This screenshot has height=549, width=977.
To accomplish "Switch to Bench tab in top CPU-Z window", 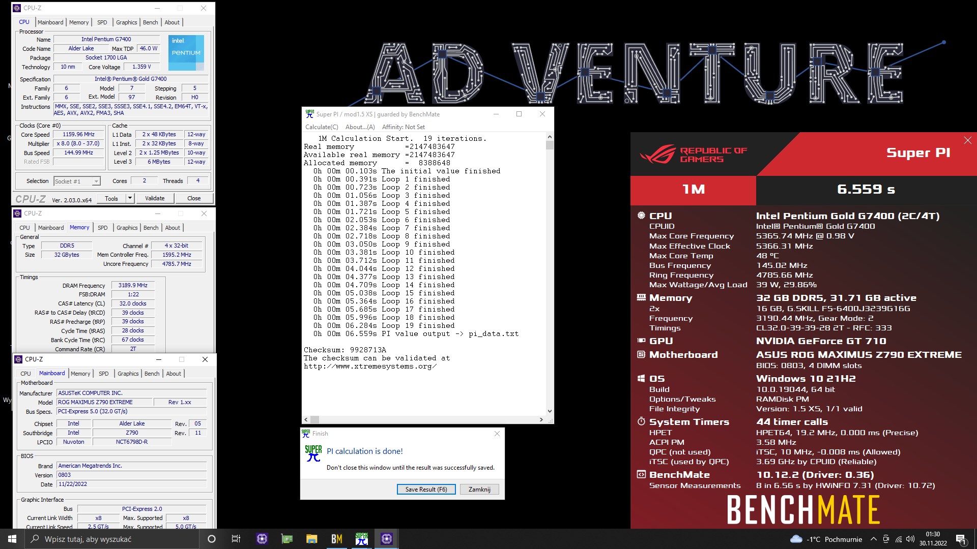I will pos(151,22).
